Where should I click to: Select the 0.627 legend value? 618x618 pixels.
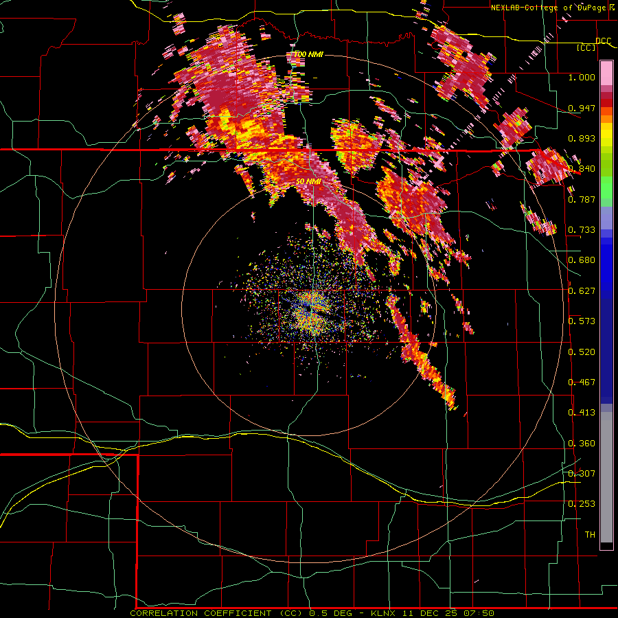[582, 291]
